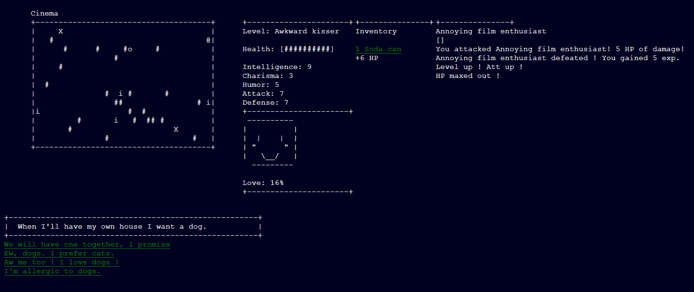Click the "i" character touching the map's left wall
The width and height of the screenshot is (694, 292).
[38, 112]
